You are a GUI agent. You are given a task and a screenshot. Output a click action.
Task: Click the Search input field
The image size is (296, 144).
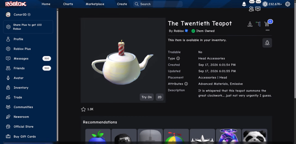(158, 4)
